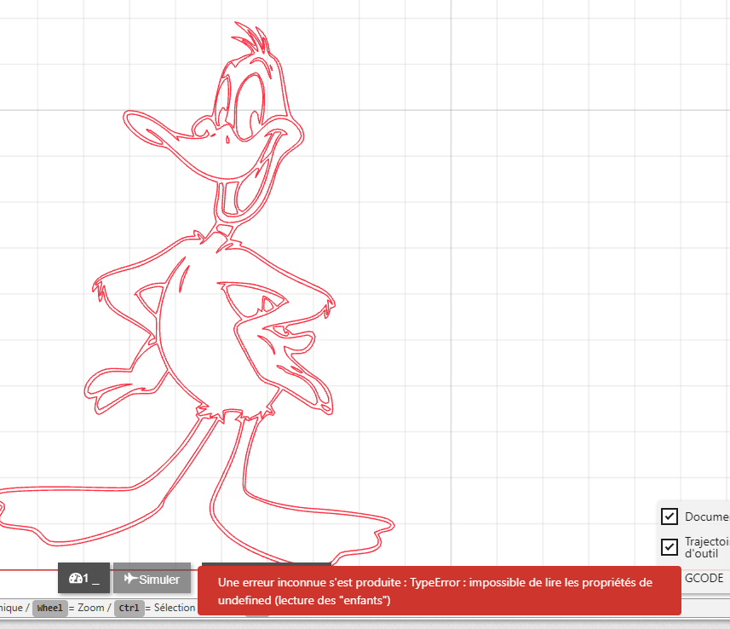Dismiss the red TypeError error notification
This screenshot has width=730, height=629.
(x=439, y=591)
